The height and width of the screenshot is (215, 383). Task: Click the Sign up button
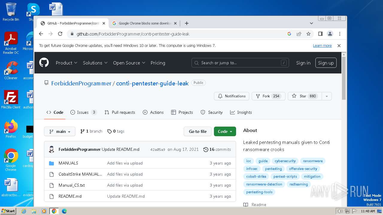click(326, 63)
